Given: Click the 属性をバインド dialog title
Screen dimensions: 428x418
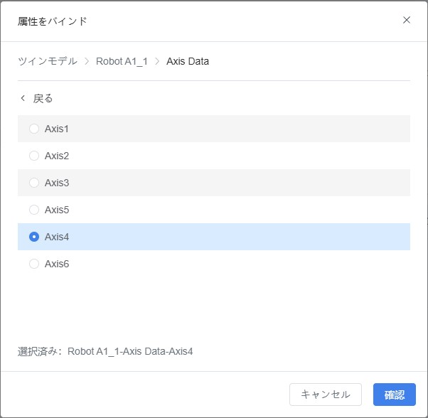Looking at the screenshot, I should click(53, 21).
